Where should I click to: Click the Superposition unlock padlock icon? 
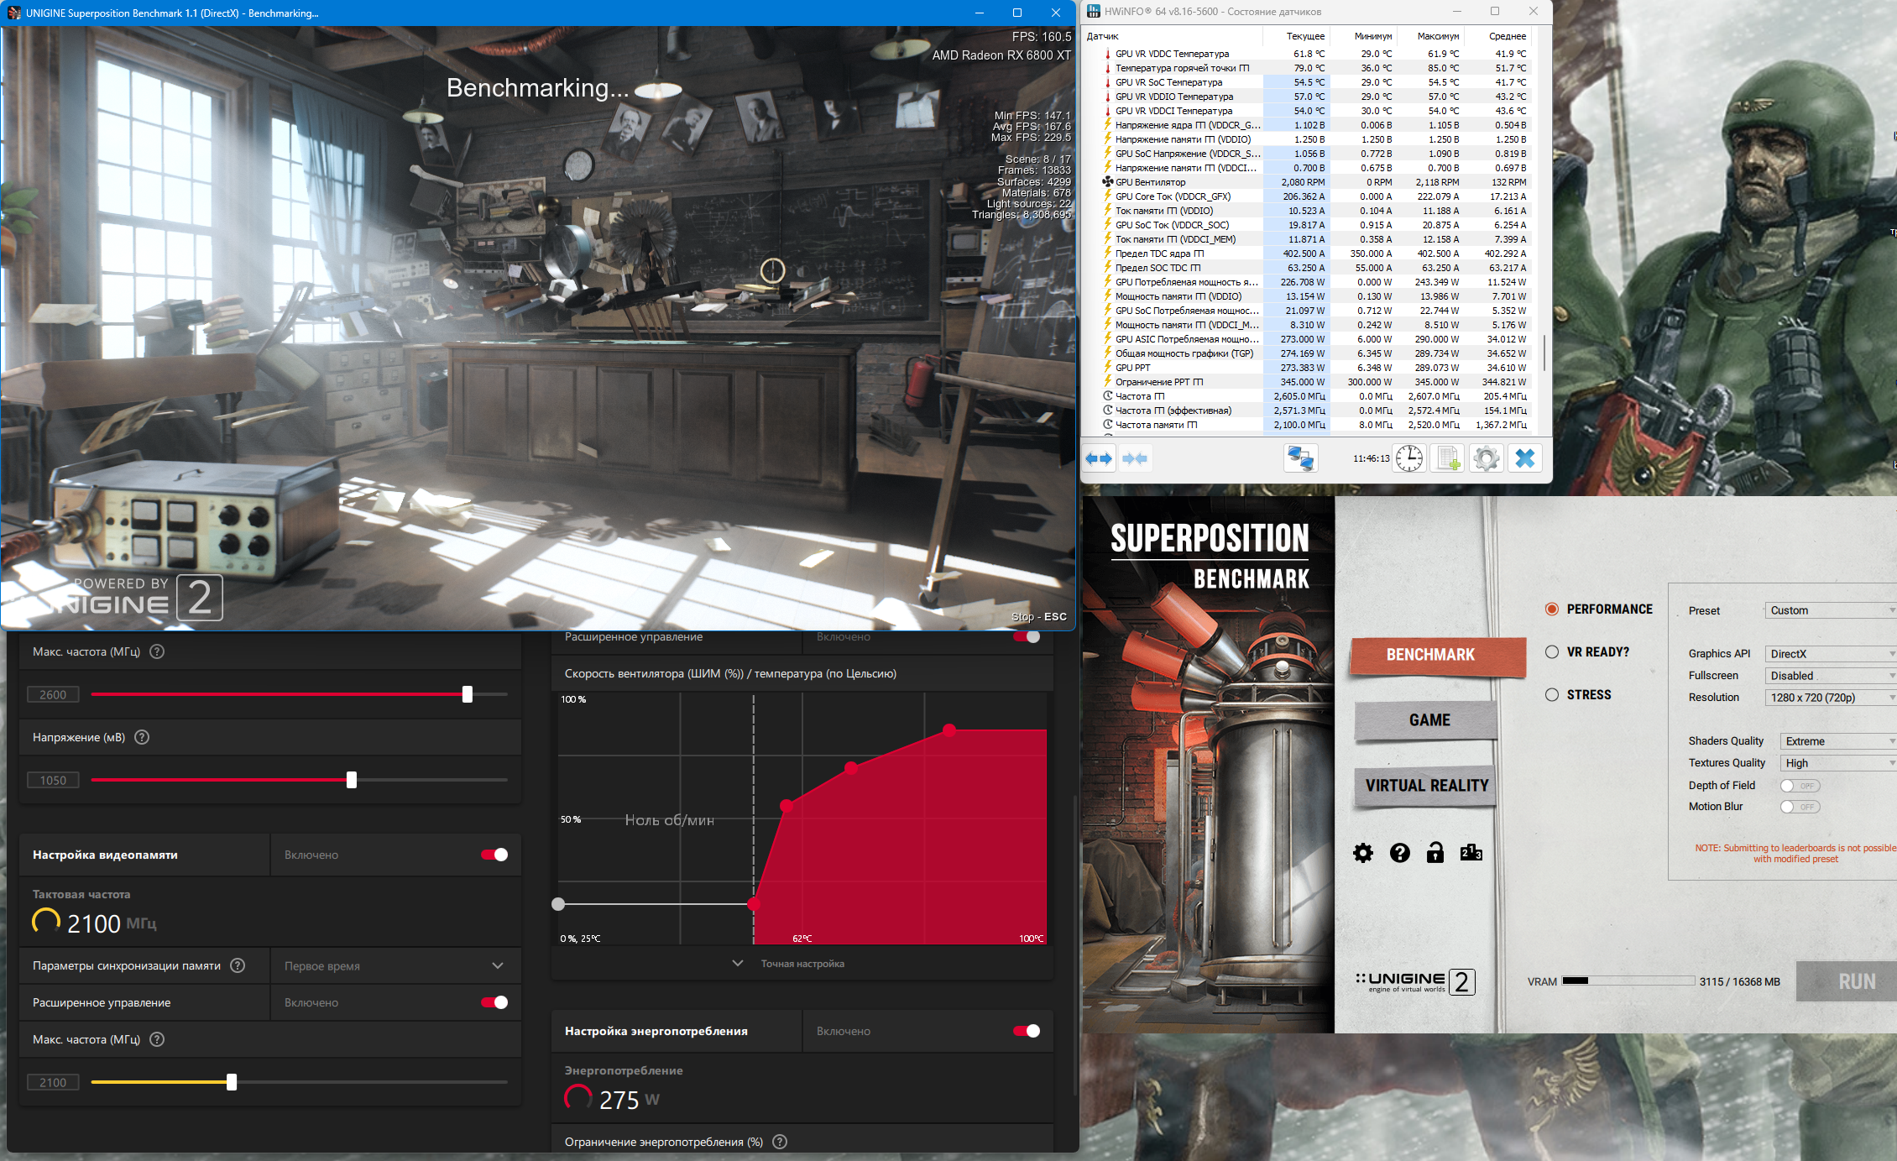click(x=1435, y=853)
